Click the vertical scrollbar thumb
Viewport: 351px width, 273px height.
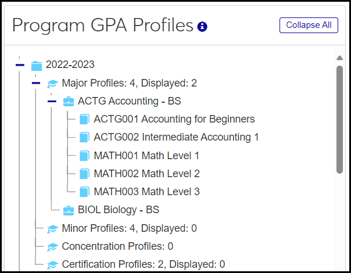pos(339,119)
